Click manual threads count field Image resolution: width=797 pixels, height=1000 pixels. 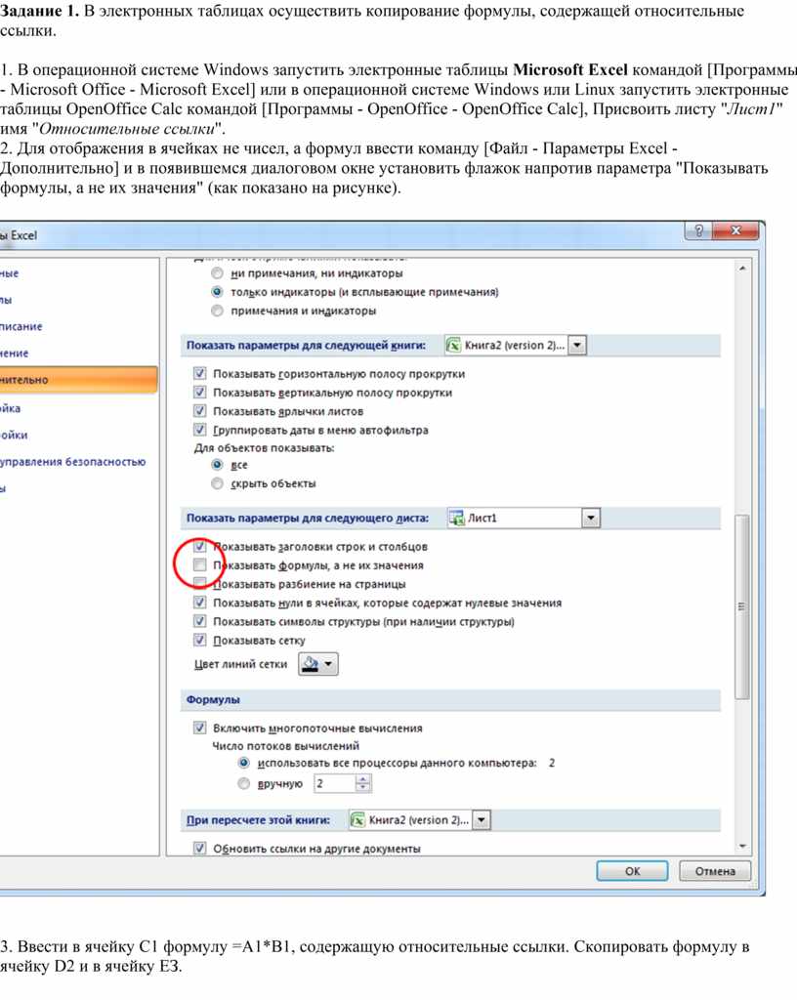tap(335, 783)
